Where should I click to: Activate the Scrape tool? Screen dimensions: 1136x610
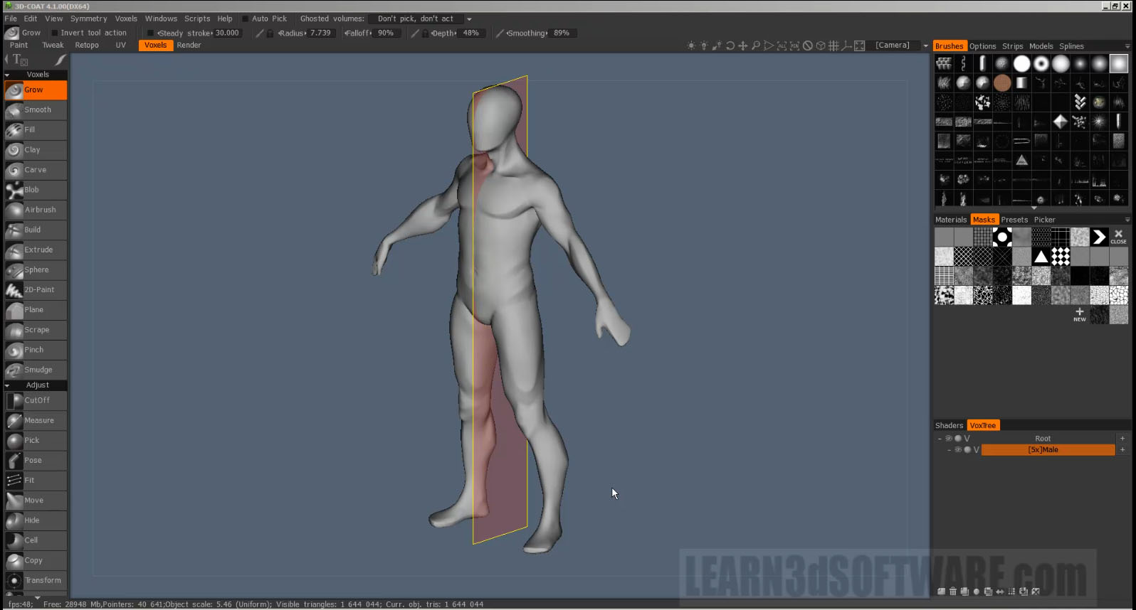[36, 330]
